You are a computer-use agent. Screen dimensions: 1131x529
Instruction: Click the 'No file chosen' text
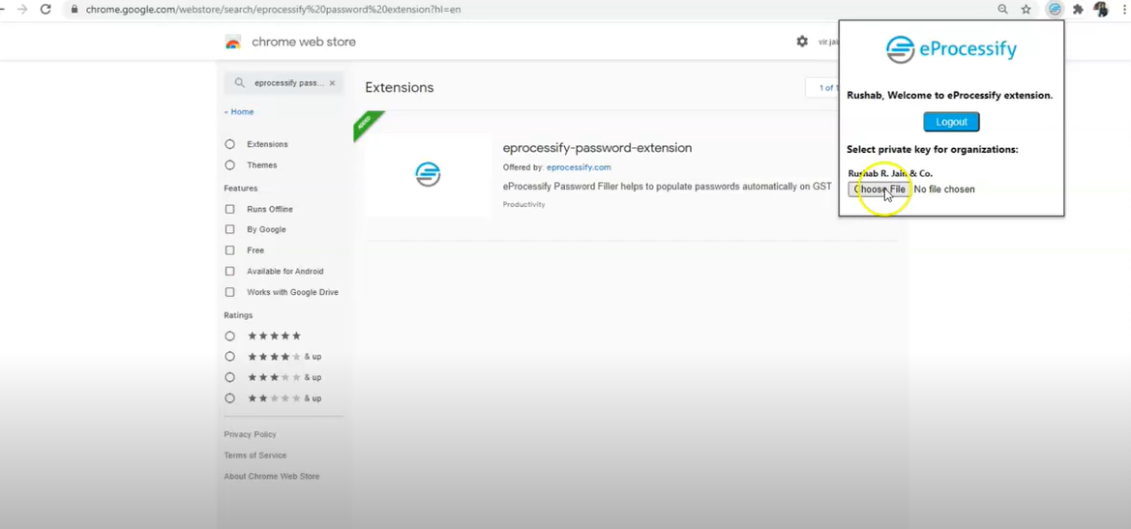pos(944,190)
